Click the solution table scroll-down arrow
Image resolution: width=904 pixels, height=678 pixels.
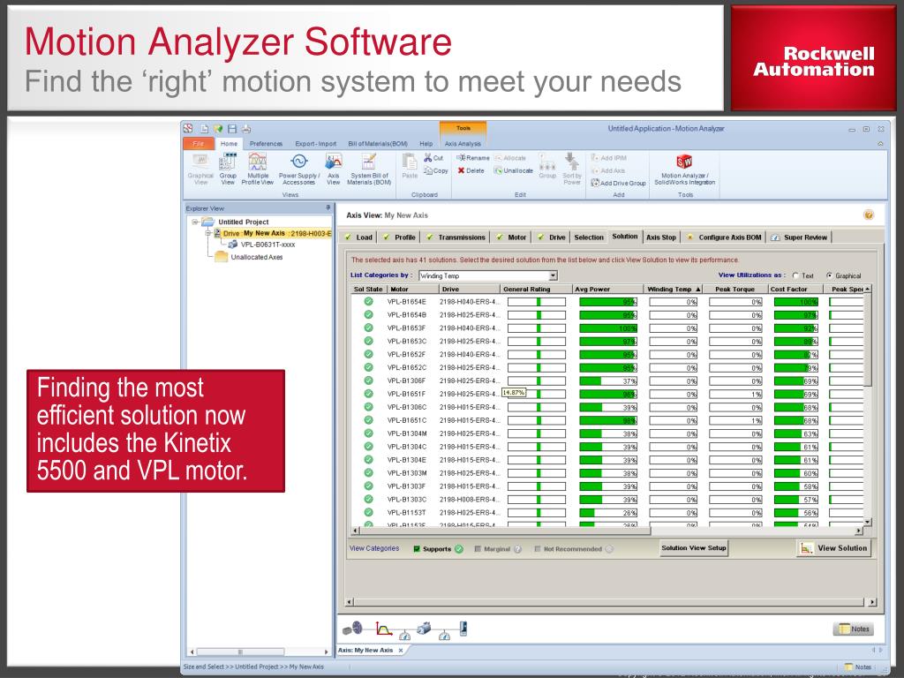click(867, 522)
